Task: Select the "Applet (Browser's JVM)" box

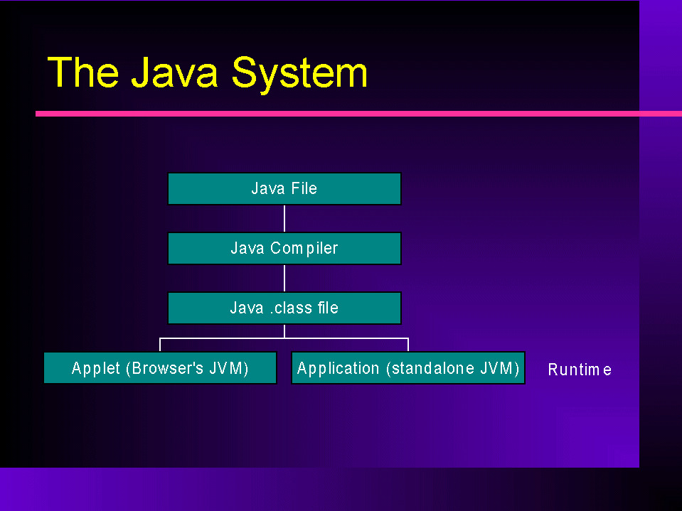Action: (x=160, y=368)
